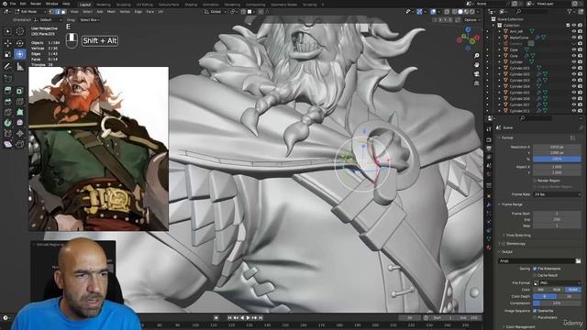This screenshot has height=330, width=587.
Task: Select RGBA color mode button
Action: tap(573, 290)
